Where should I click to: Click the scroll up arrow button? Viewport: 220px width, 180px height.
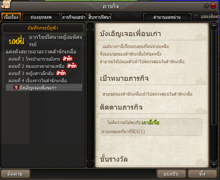[214, 26]
